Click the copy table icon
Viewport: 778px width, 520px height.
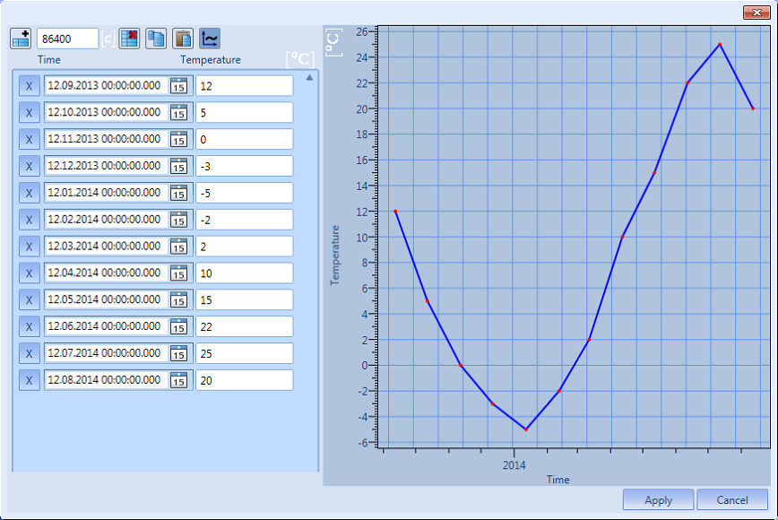tap(156, 39)
